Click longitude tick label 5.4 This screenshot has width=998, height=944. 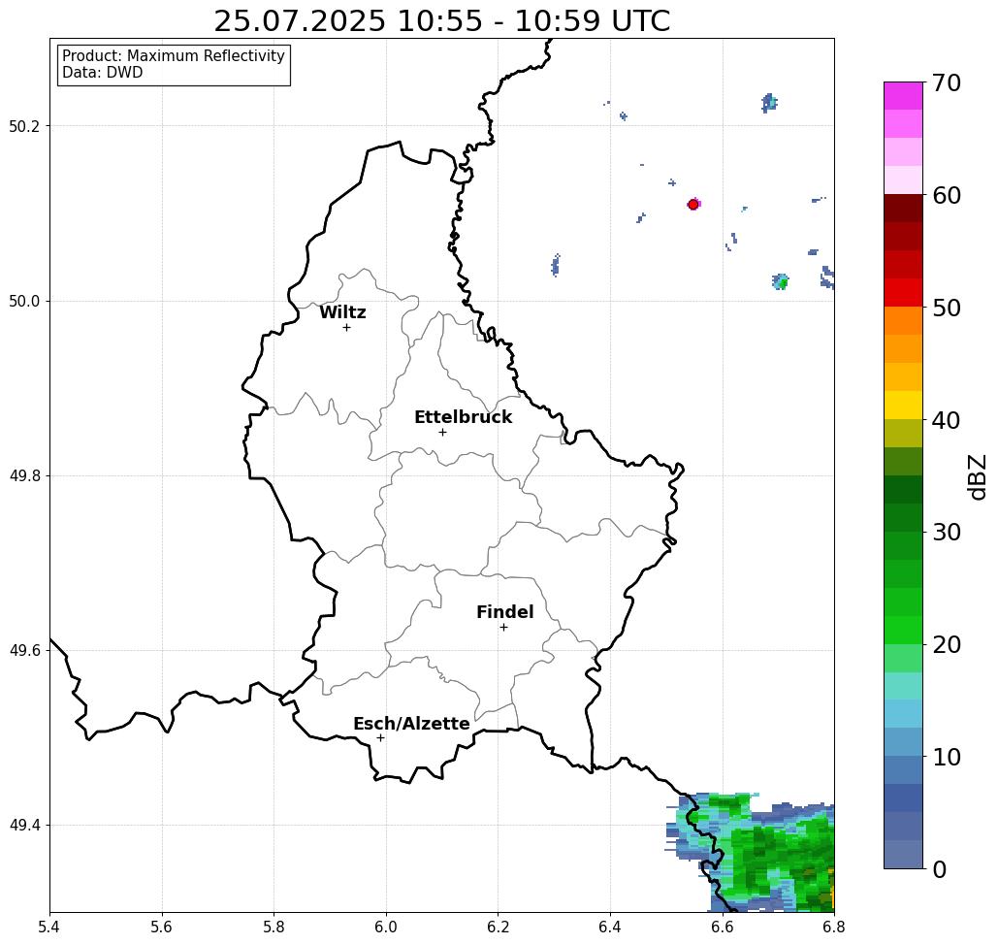pos(49,927)
